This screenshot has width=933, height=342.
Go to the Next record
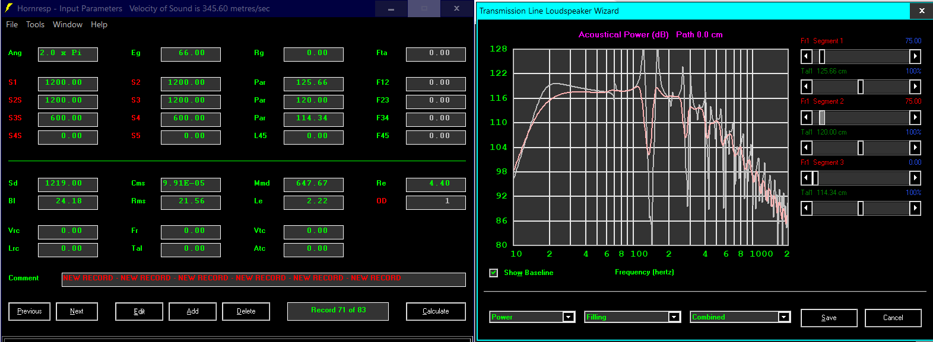pyautogui.click(x=77, y=311)
